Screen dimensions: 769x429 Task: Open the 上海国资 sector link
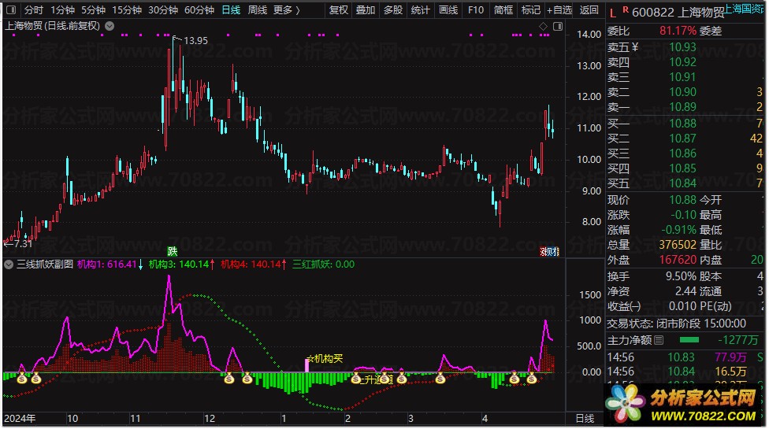(744, 9)
